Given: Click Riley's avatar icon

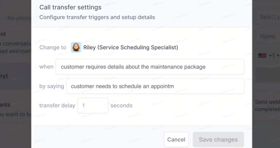Looking at the screenshot, I should coord(76,47).
